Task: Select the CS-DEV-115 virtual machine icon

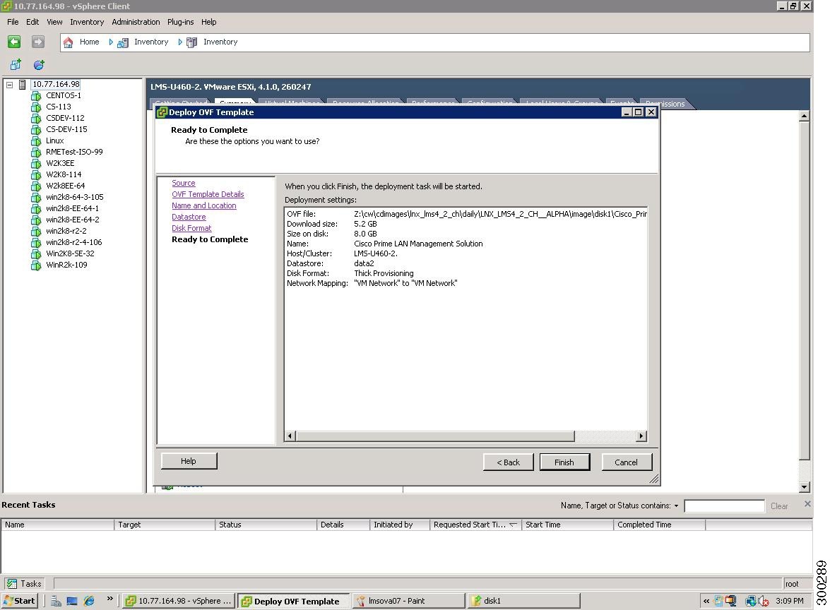Action: click(x=36, y=130)
